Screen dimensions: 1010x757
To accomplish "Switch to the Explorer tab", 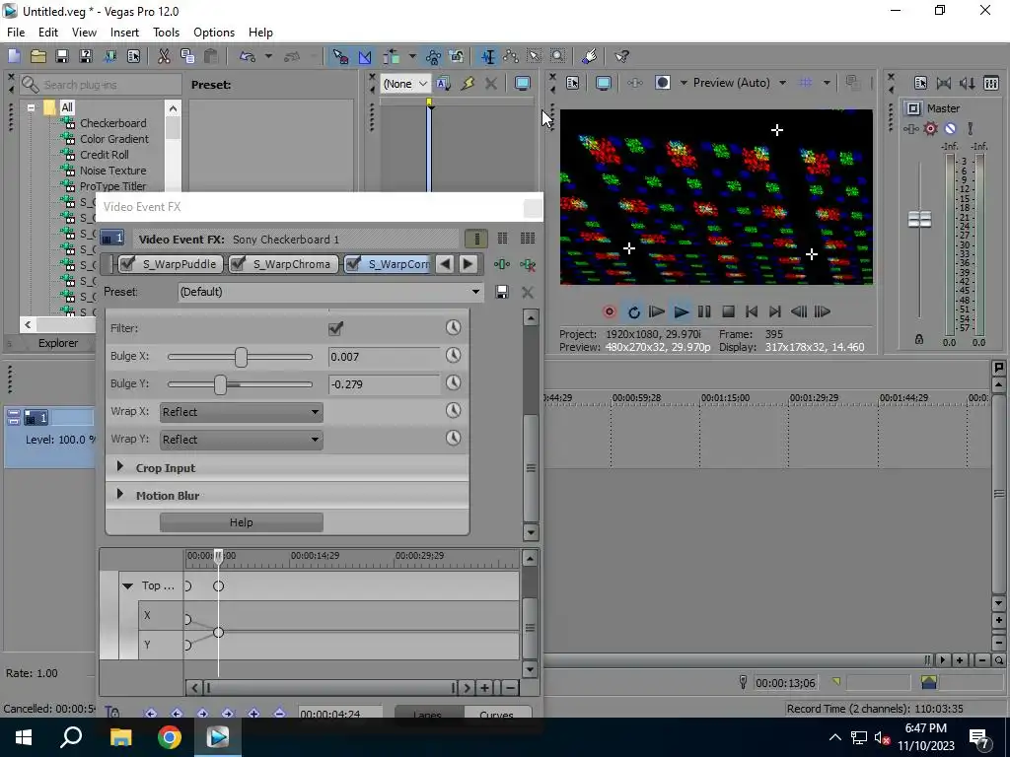I will [58, 343].
